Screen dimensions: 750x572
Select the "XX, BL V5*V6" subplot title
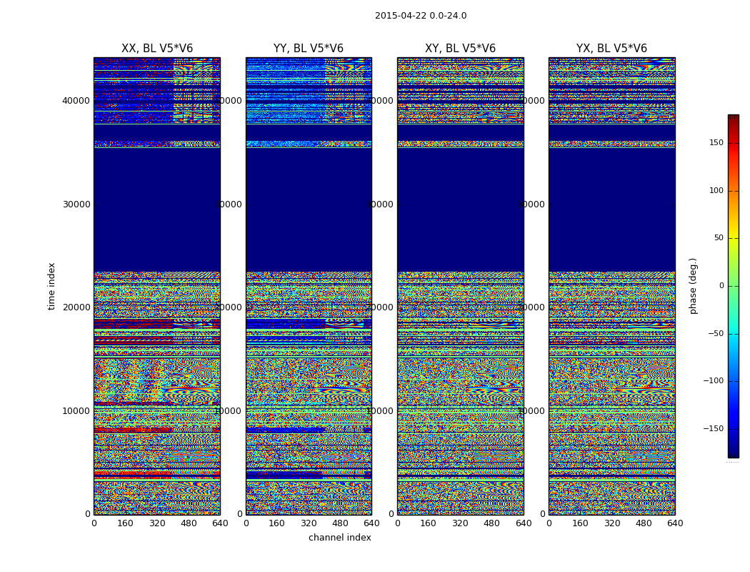click(x=157, y=49)
